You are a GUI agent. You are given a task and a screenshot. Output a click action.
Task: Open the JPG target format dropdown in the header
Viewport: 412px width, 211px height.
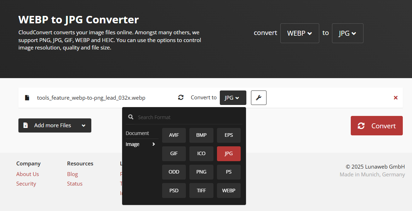tap(347, 33)
